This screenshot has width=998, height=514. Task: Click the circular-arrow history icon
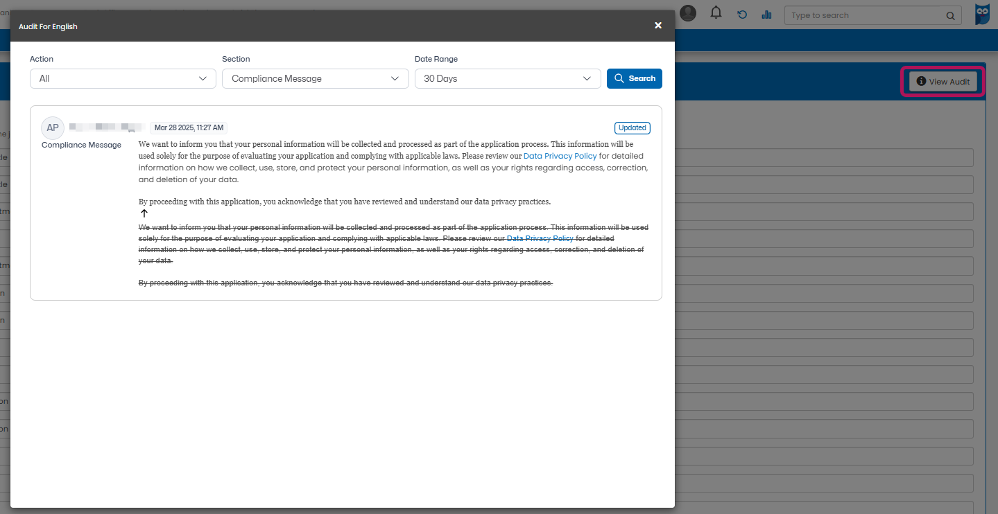742,15
